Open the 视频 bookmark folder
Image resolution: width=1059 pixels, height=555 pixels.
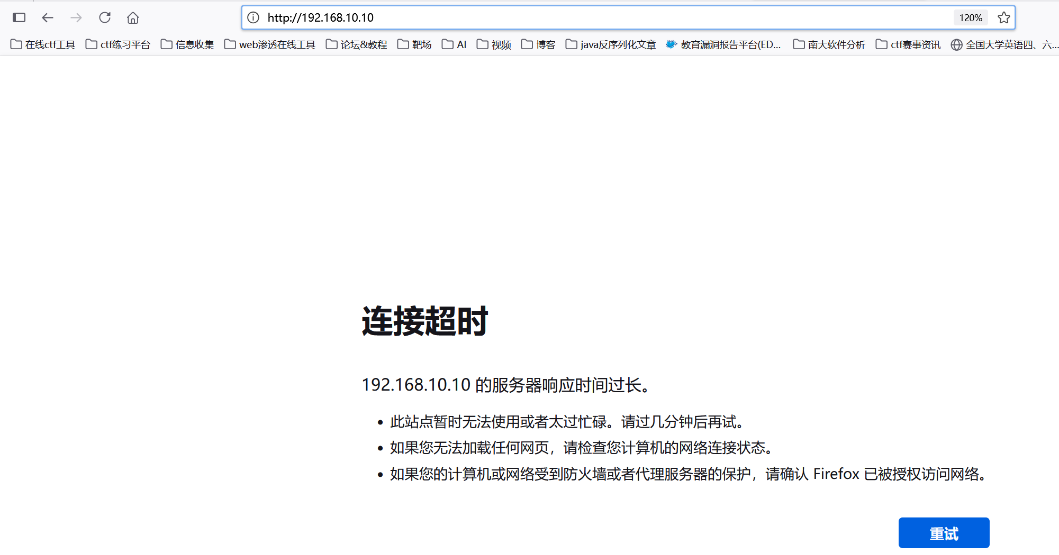494,44
